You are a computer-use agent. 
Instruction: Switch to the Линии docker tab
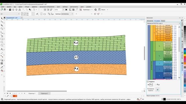[163, 21]
